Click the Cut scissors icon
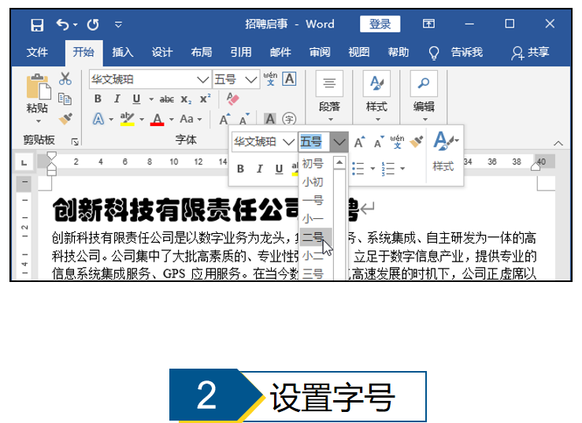Screen dimensions: 582x423 [65, 79]
